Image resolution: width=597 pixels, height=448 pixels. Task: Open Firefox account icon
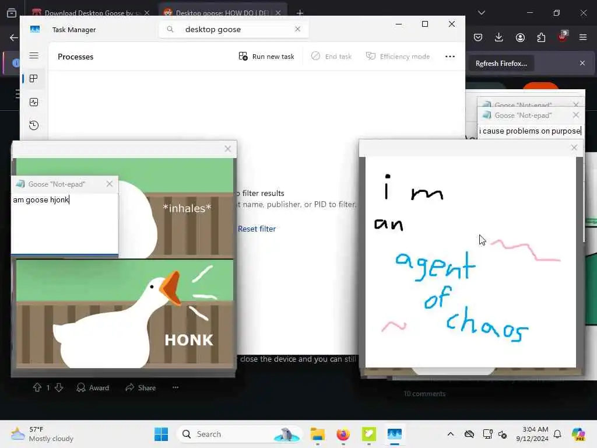pyautogui.click(x=520, y=37)
